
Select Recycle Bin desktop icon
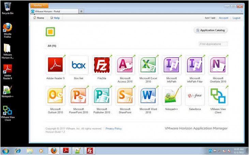click(8, 8)
